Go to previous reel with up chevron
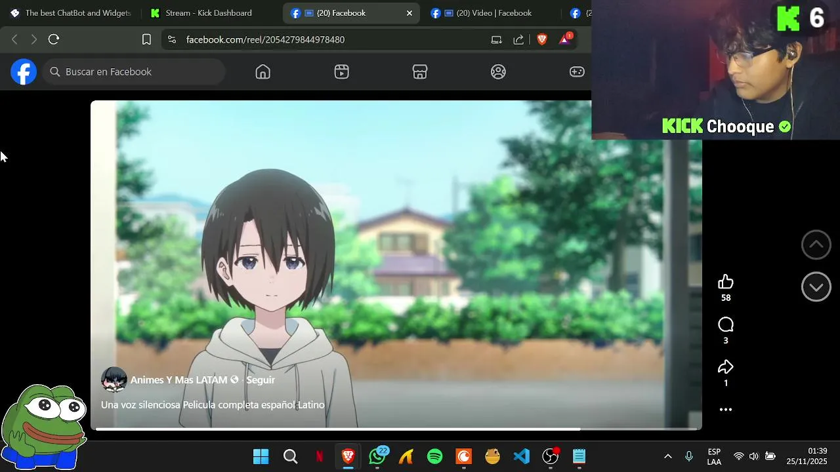Screen dimensions: 840x472 coord(816,245)
